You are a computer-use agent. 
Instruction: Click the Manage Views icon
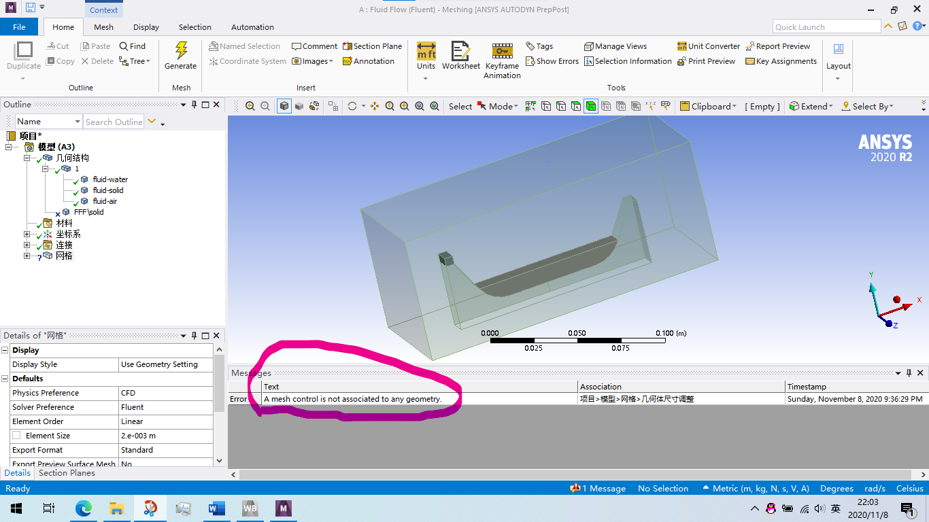(x=615, y=46)
